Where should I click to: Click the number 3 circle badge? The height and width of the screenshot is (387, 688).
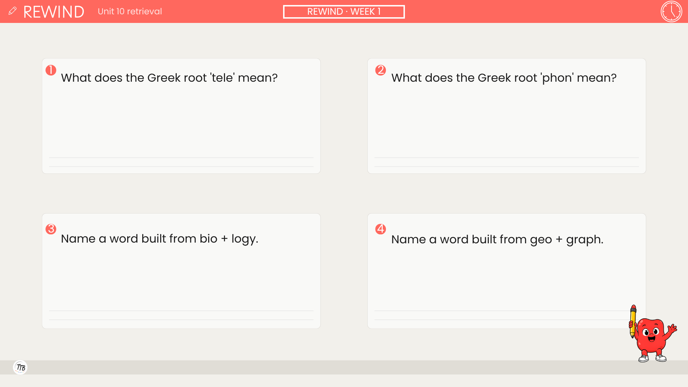click(x=51, y=229)
